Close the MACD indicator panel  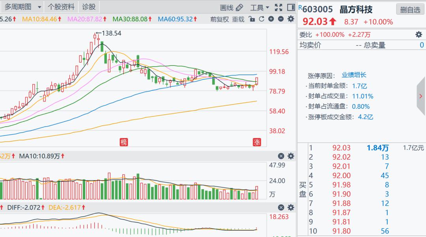point(281,207)
